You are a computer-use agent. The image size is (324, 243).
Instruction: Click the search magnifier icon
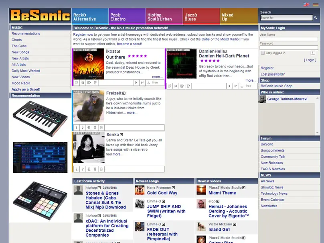(316, 18)
